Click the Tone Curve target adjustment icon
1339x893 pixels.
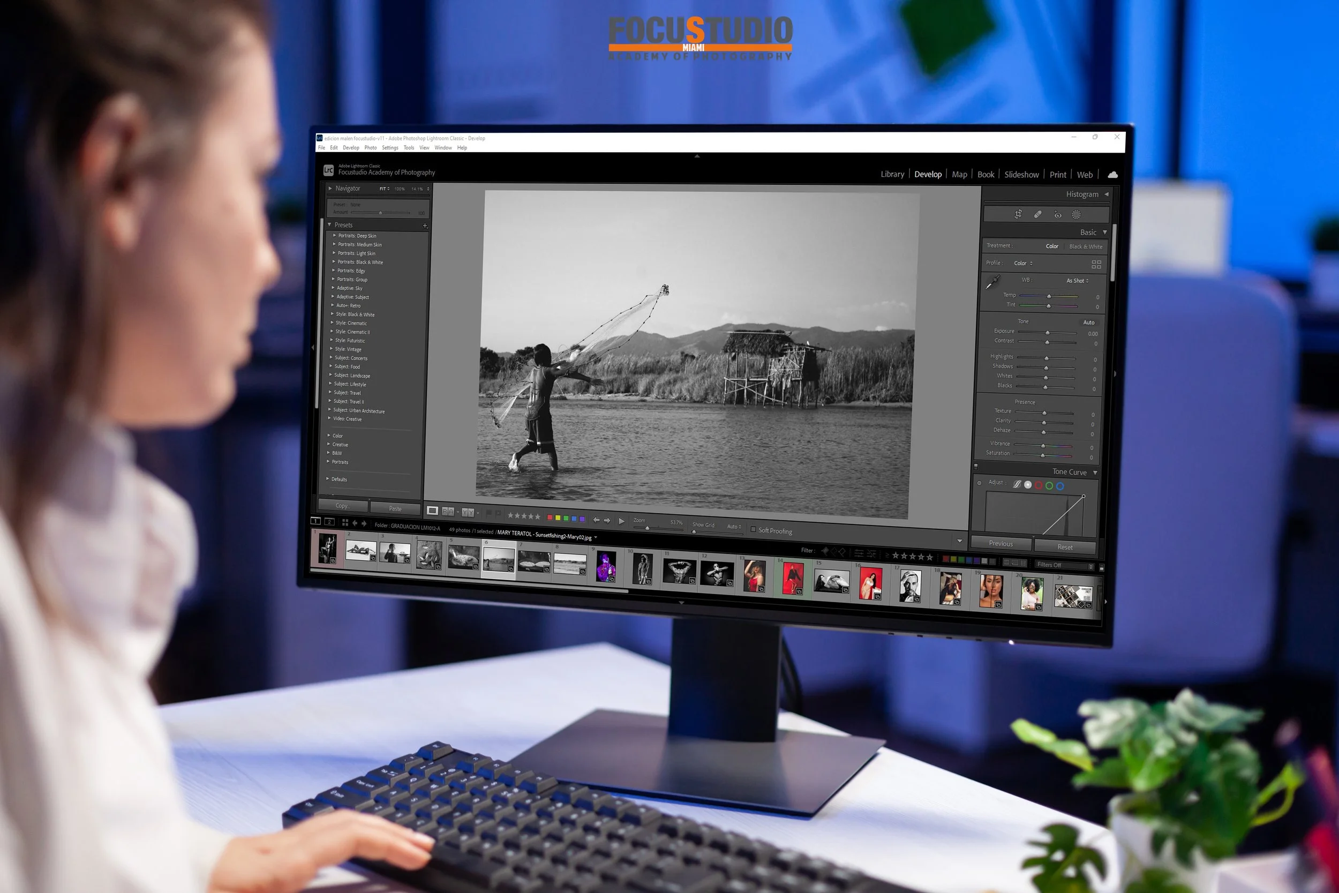979,483
